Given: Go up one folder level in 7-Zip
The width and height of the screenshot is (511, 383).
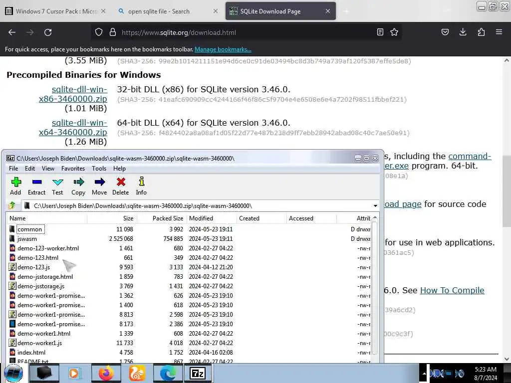Looking at the screenshot, I should [x=12, y=205].
